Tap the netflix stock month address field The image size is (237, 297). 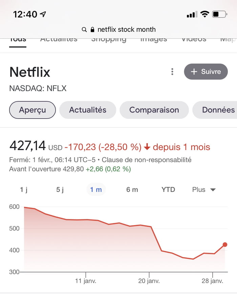(x=127, y=30)
